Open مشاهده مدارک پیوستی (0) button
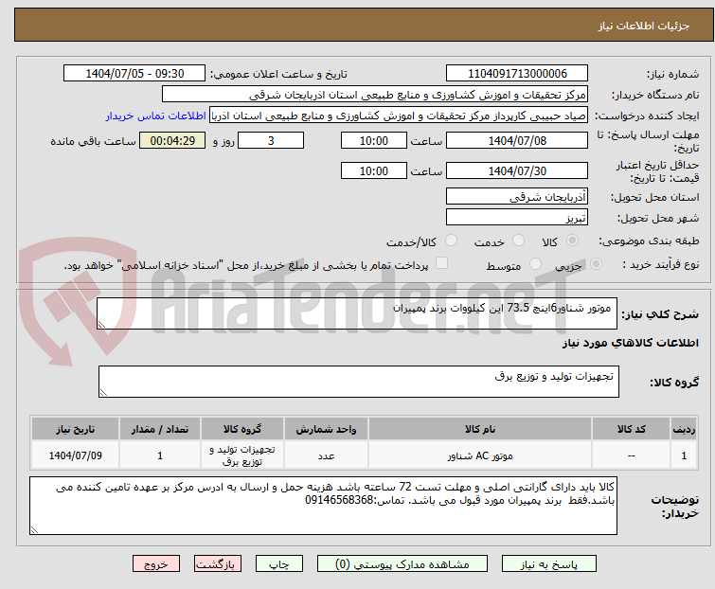 tap(402, 564)
